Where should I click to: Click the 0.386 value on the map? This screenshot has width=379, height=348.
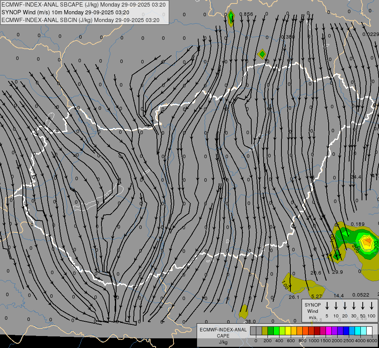click(288, 37)
